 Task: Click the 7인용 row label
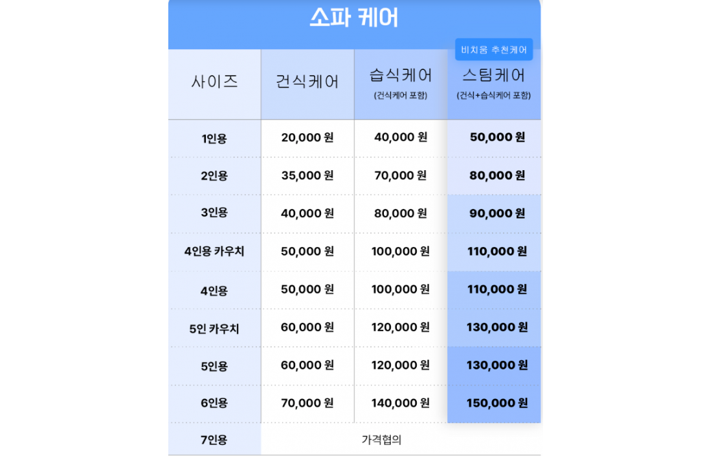214,440
